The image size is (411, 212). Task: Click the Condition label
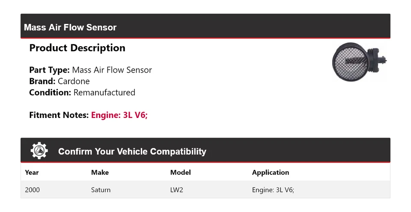click(x=50, y=92)
